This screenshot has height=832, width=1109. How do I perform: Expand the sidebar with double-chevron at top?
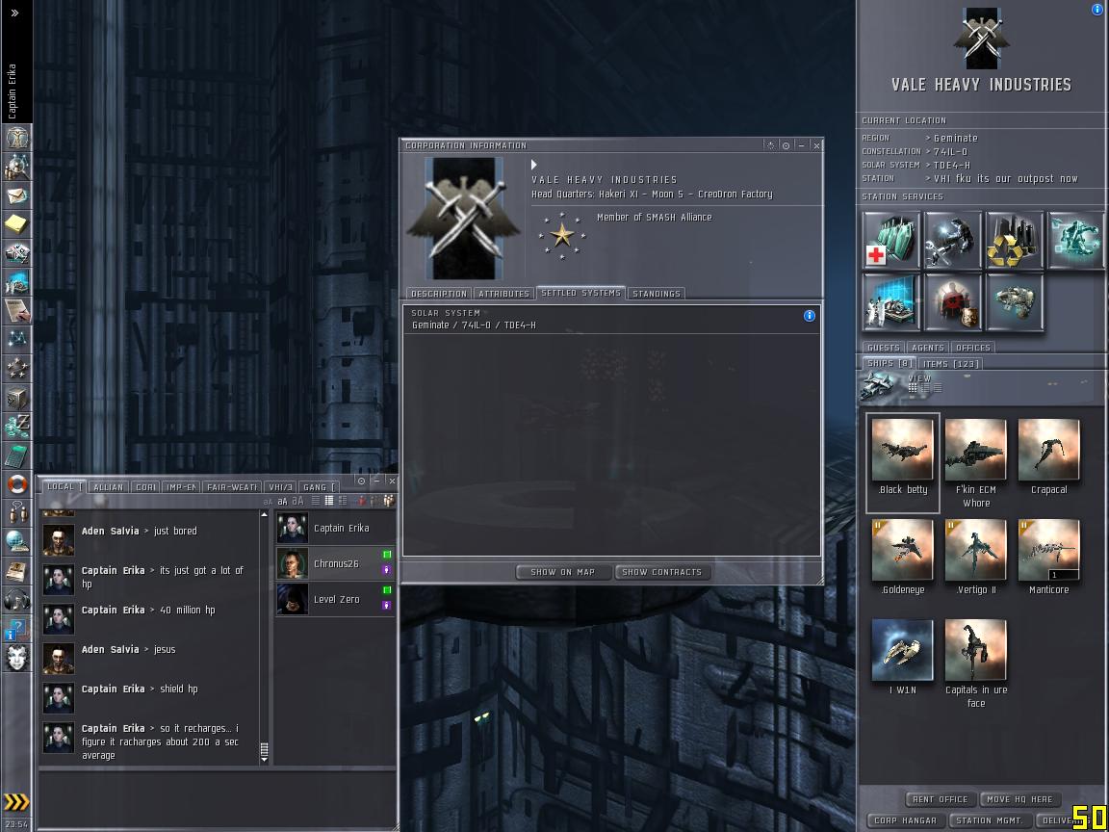[x=14, y=13]
